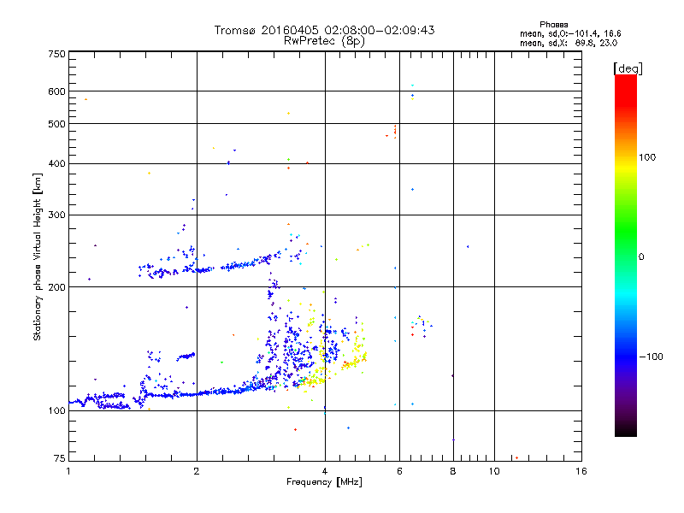
Task: Select the 'mean, sd,X: 89.8, 23.0' text
Action: (x=569, y=43)
